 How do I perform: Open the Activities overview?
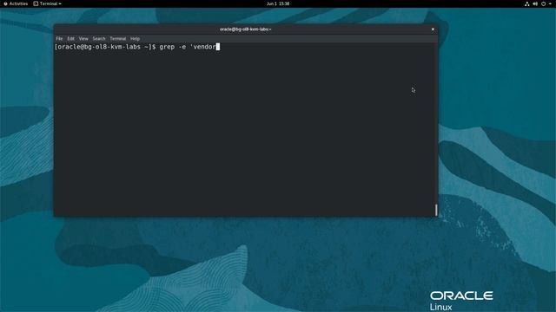(16, 3)
